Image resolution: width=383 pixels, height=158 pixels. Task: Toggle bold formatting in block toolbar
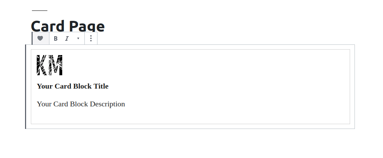pos(56,38)
